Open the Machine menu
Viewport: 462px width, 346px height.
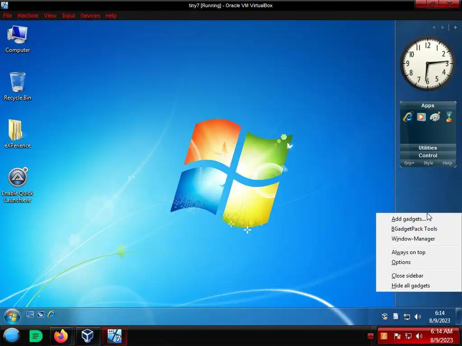pyautogui.click(x=28, y=16)
